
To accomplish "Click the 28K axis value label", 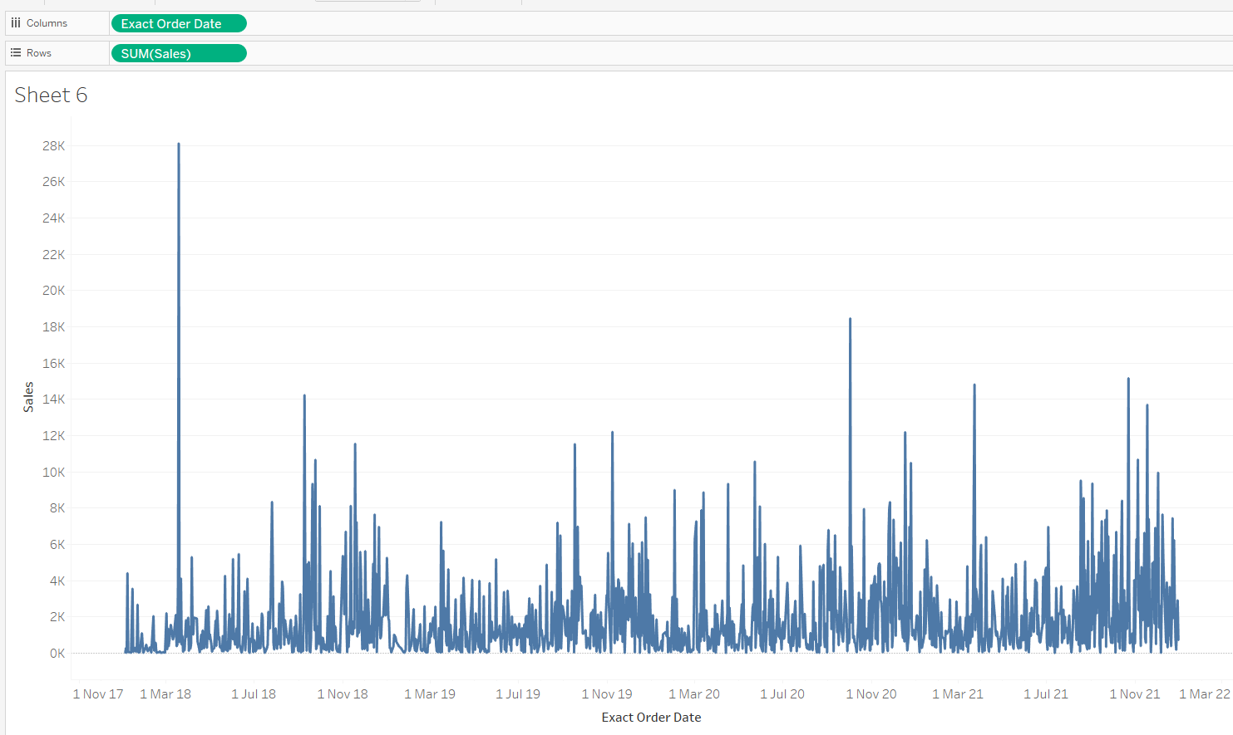I will coord(54,146).
